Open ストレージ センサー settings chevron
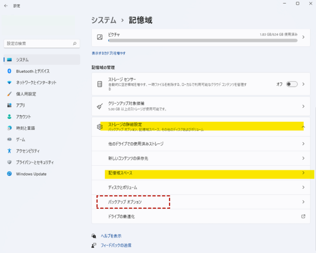The width and height of the screenshot is (316, 253). point(303,84)
